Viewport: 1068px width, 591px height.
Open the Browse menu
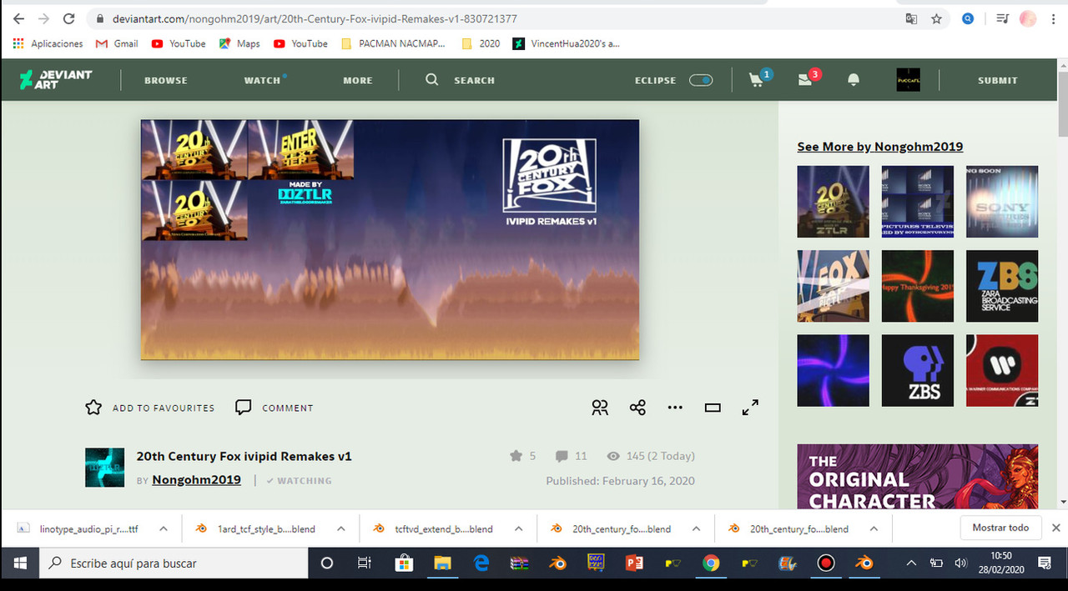(166, 80)
